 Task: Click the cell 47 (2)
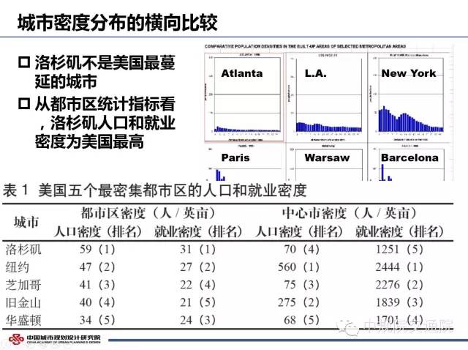point(97,267)
